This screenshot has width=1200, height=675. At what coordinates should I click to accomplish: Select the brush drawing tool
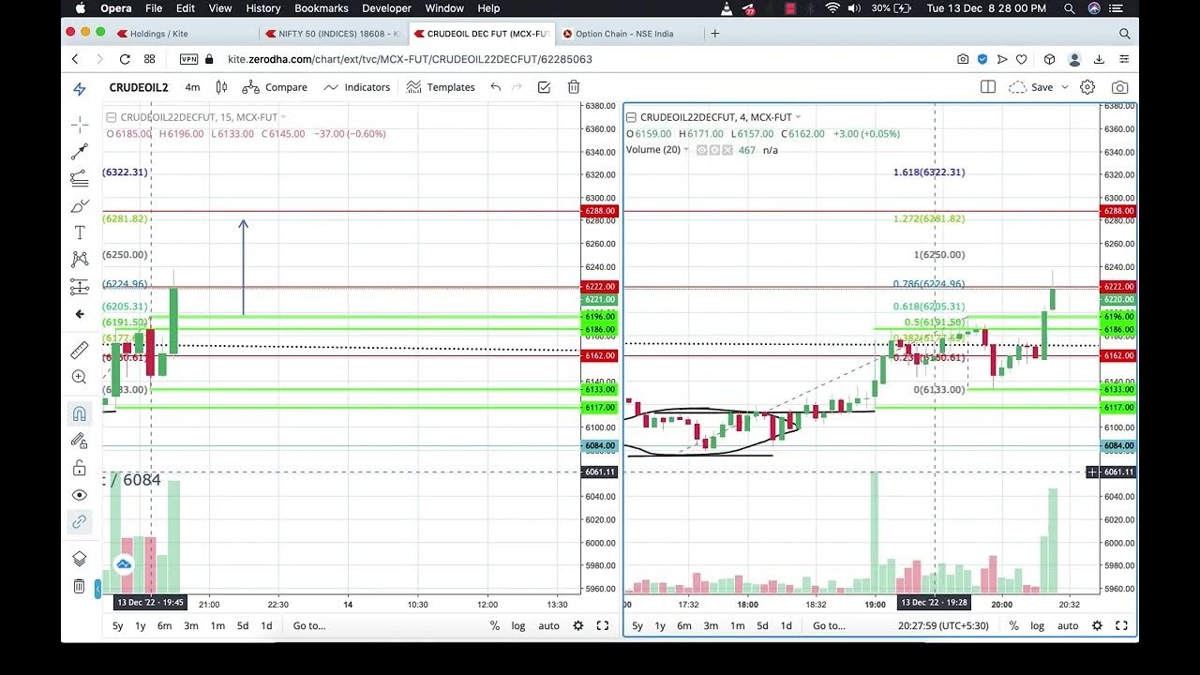[80, 206]
